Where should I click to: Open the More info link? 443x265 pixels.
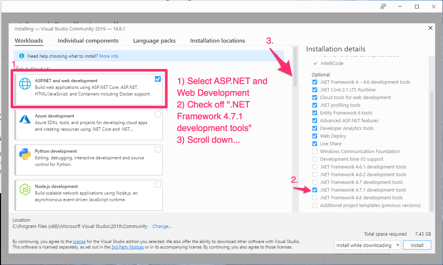(x=109, y=56)
